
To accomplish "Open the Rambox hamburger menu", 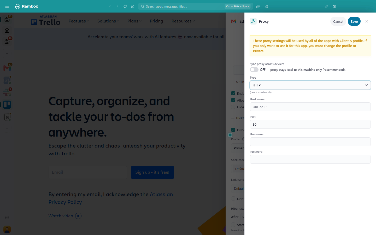I will (7, 6).
